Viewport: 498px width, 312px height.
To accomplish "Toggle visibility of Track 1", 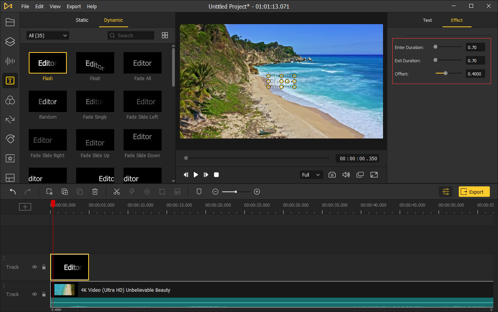I will (x=35, y=294).
